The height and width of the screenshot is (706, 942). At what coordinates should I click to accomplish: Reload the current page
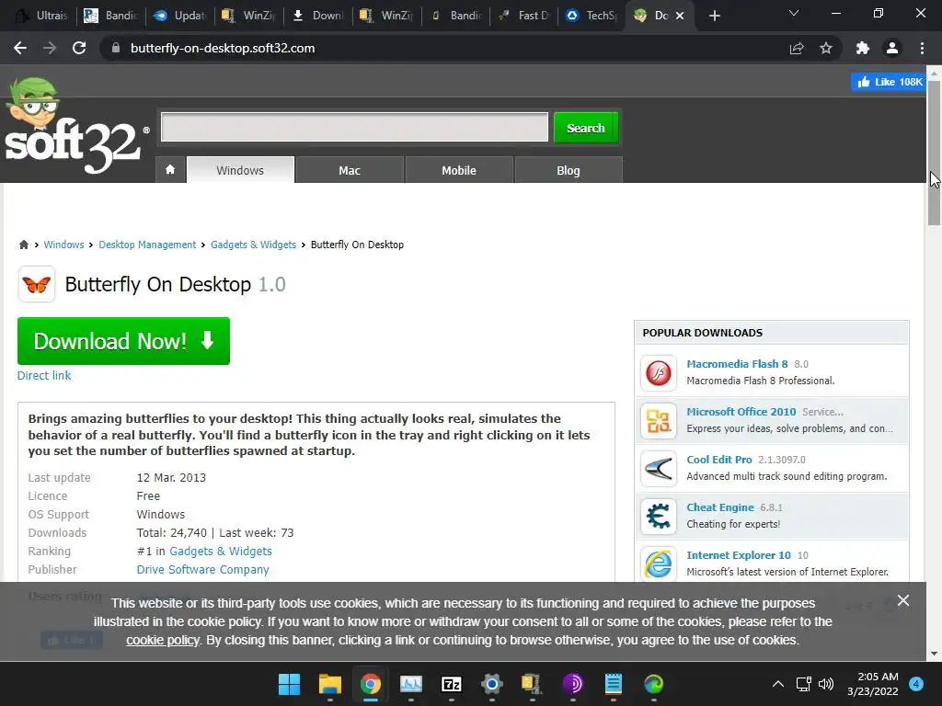79,48
